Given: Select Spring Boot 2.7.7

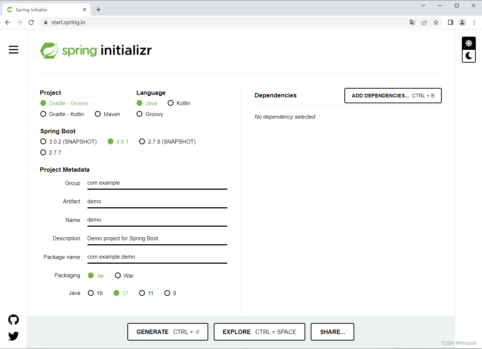Looking at the screenshot, I should point(51,153).
